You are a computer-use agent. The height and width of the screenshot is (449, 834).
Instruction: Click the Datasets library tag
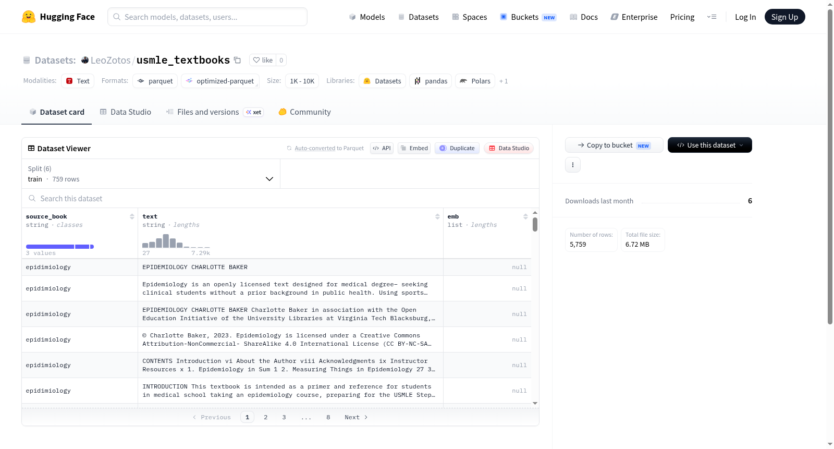click(383, 81)
